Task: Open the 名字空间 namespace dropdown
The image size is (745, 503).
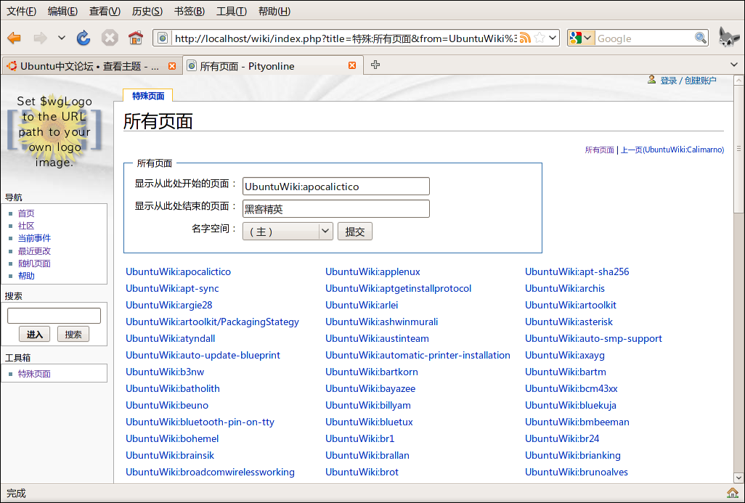Action: click(x=288, y=232)
